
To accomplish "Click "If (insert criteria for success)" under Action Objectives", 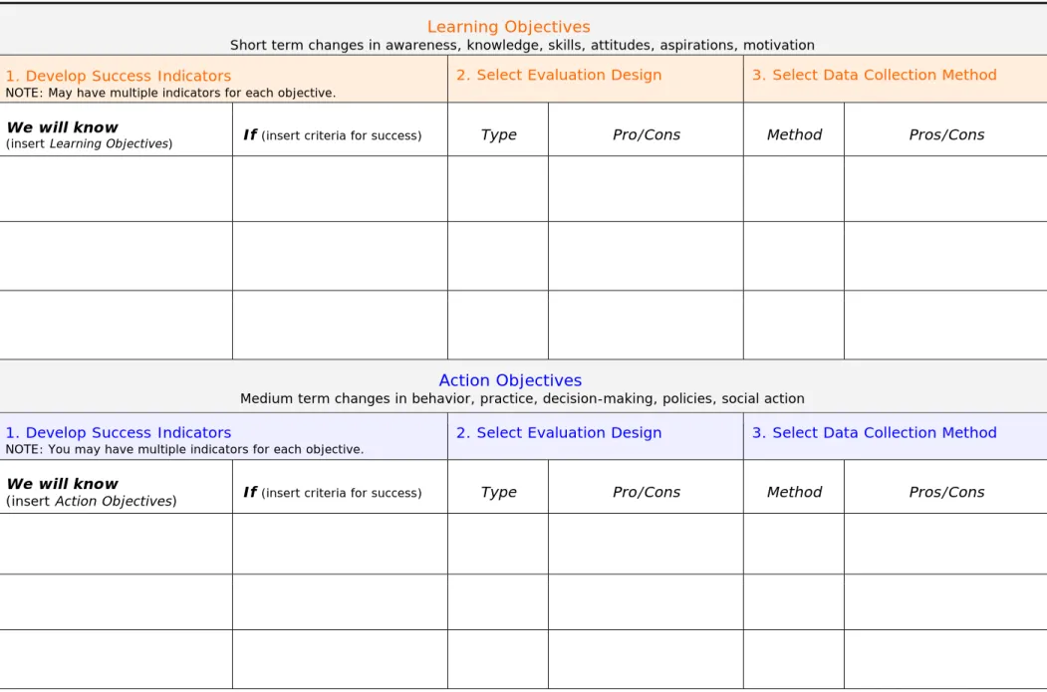I will point(333,493).
